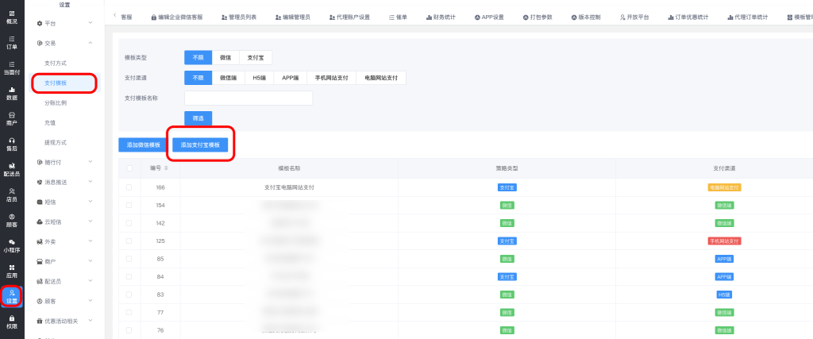Open 权限 permissions lock icon

[x=11, y=322]
